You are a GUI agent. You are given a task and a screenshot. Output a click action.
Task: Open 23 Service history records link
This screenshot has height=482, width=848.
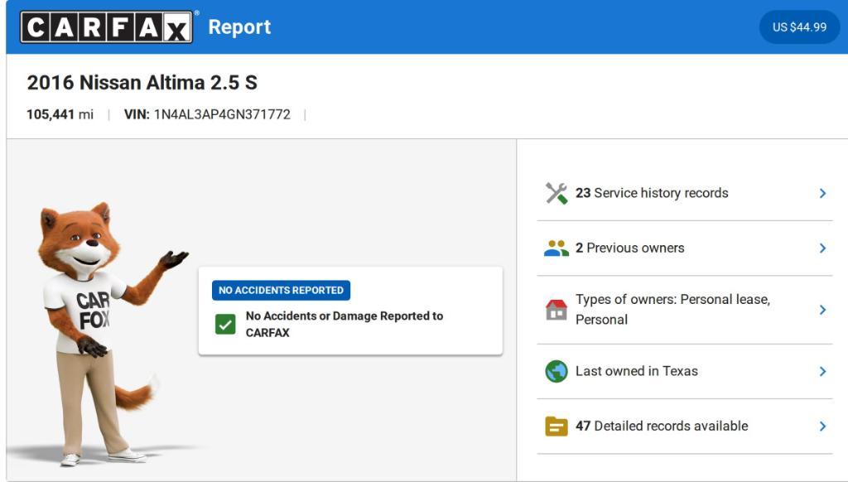coord(652,193)
